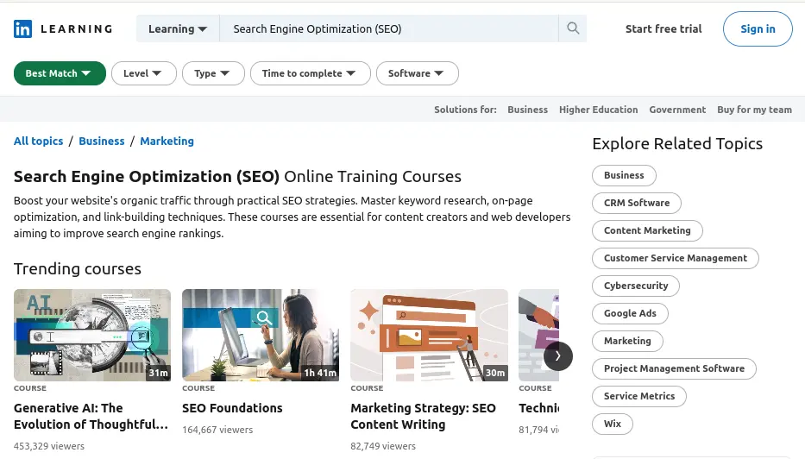Click the '82,749 viewers' text
805x459 pixels.
pos(383,446)
